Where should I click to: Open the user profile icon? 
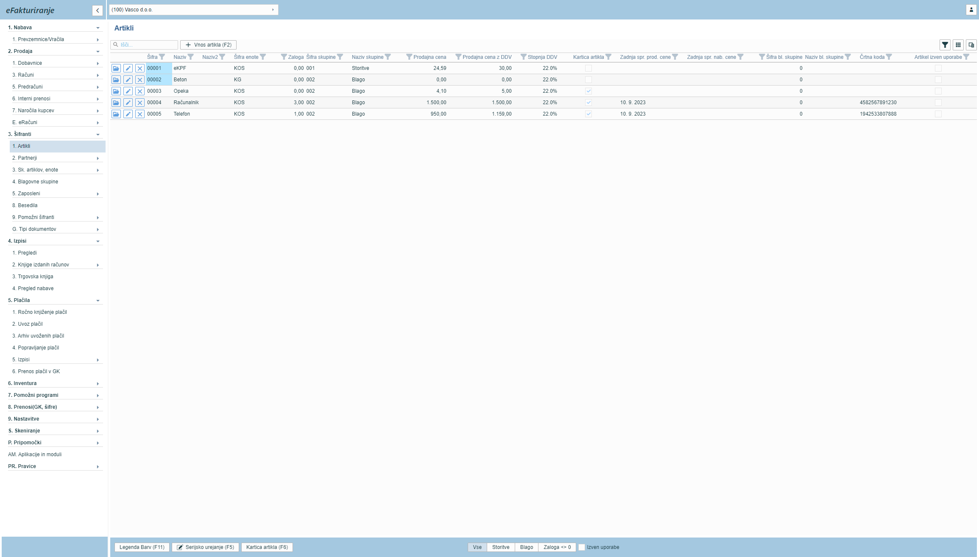click(x=971, y=10)
